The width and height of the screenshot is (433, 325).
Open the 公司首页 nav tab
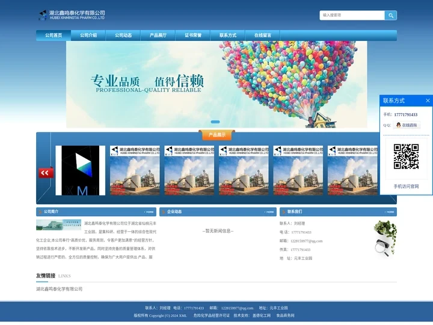[54, 36]
